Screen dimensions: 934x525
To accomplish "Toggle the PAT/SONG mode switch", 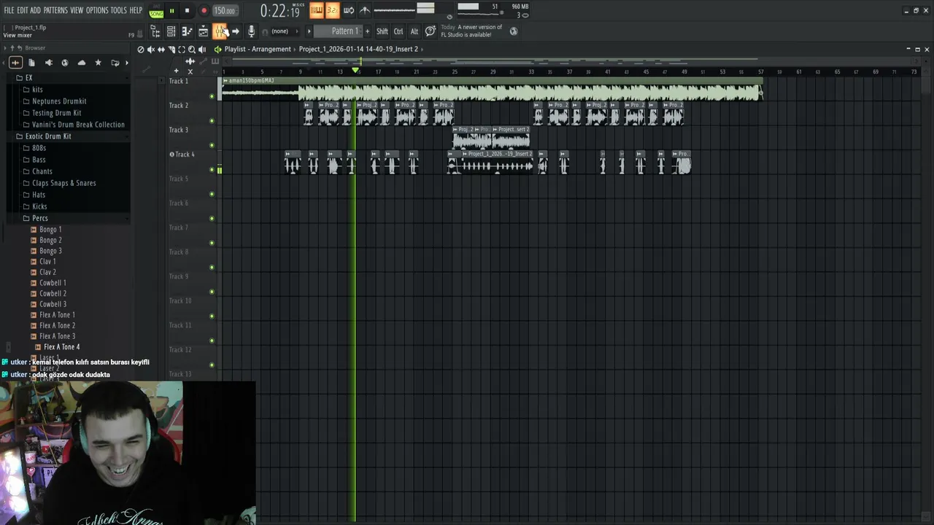I will pos(156,11).
